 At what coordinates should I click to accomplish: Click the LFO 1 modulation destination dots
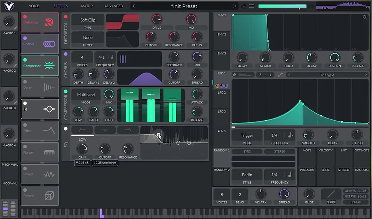tap(222, 86)
